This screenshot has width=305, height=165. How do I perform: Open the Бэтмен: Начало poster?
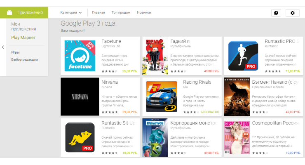coord(237,97)
